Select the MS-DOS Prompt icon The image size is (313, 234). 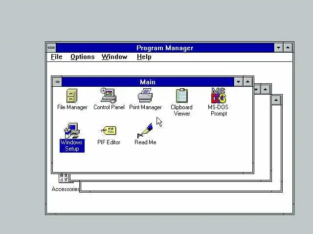219,96
